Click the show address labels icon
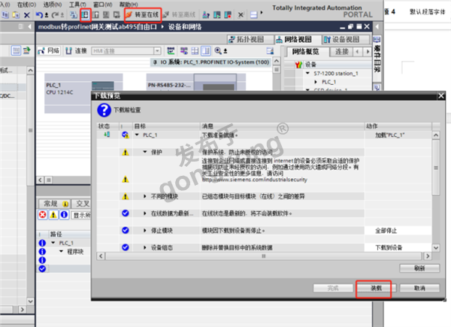 184,51
